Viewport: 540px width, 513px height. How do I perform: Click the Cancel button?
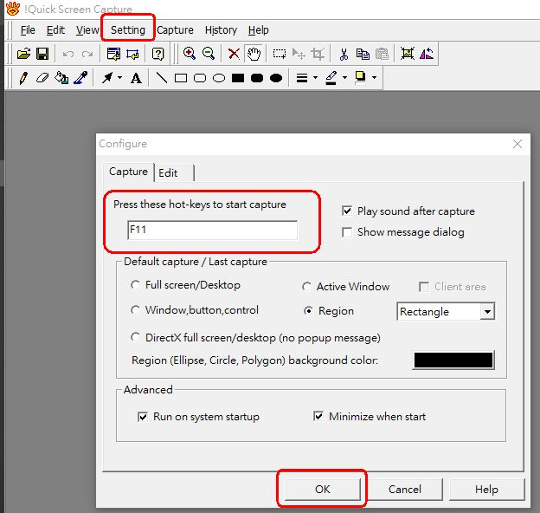tap(404, 489)
